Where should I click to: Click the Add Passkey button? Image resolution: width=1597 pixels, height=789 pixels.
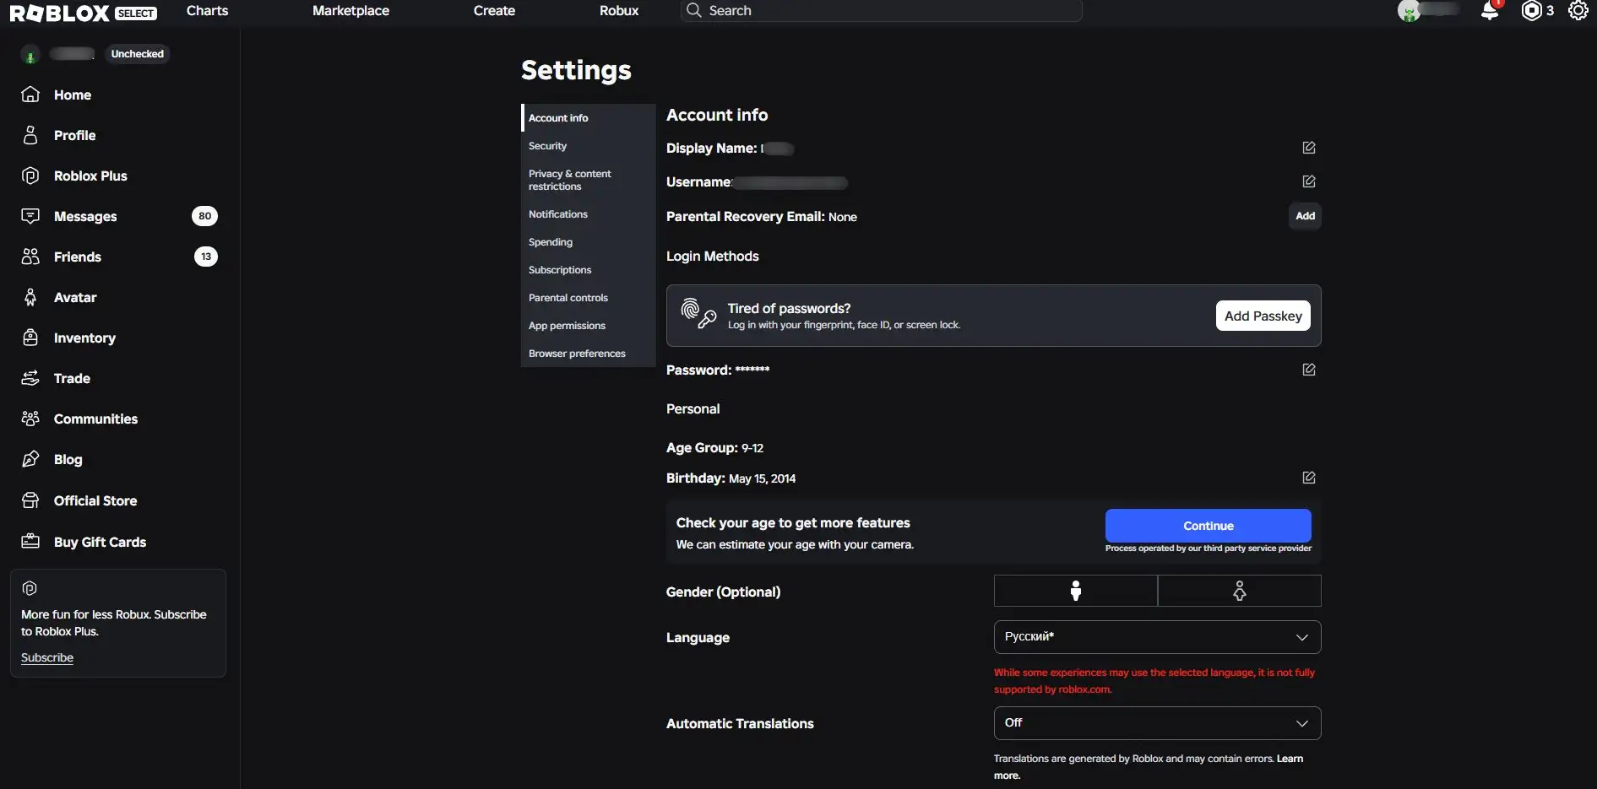tap(1263, 316)
